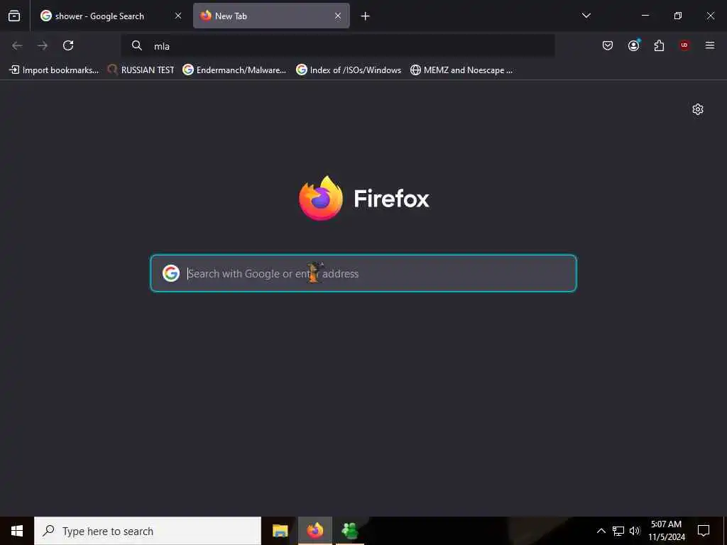Close the shower - Google Search tab
The width and height of the screenshot is (727, 545).
[178, 16]
